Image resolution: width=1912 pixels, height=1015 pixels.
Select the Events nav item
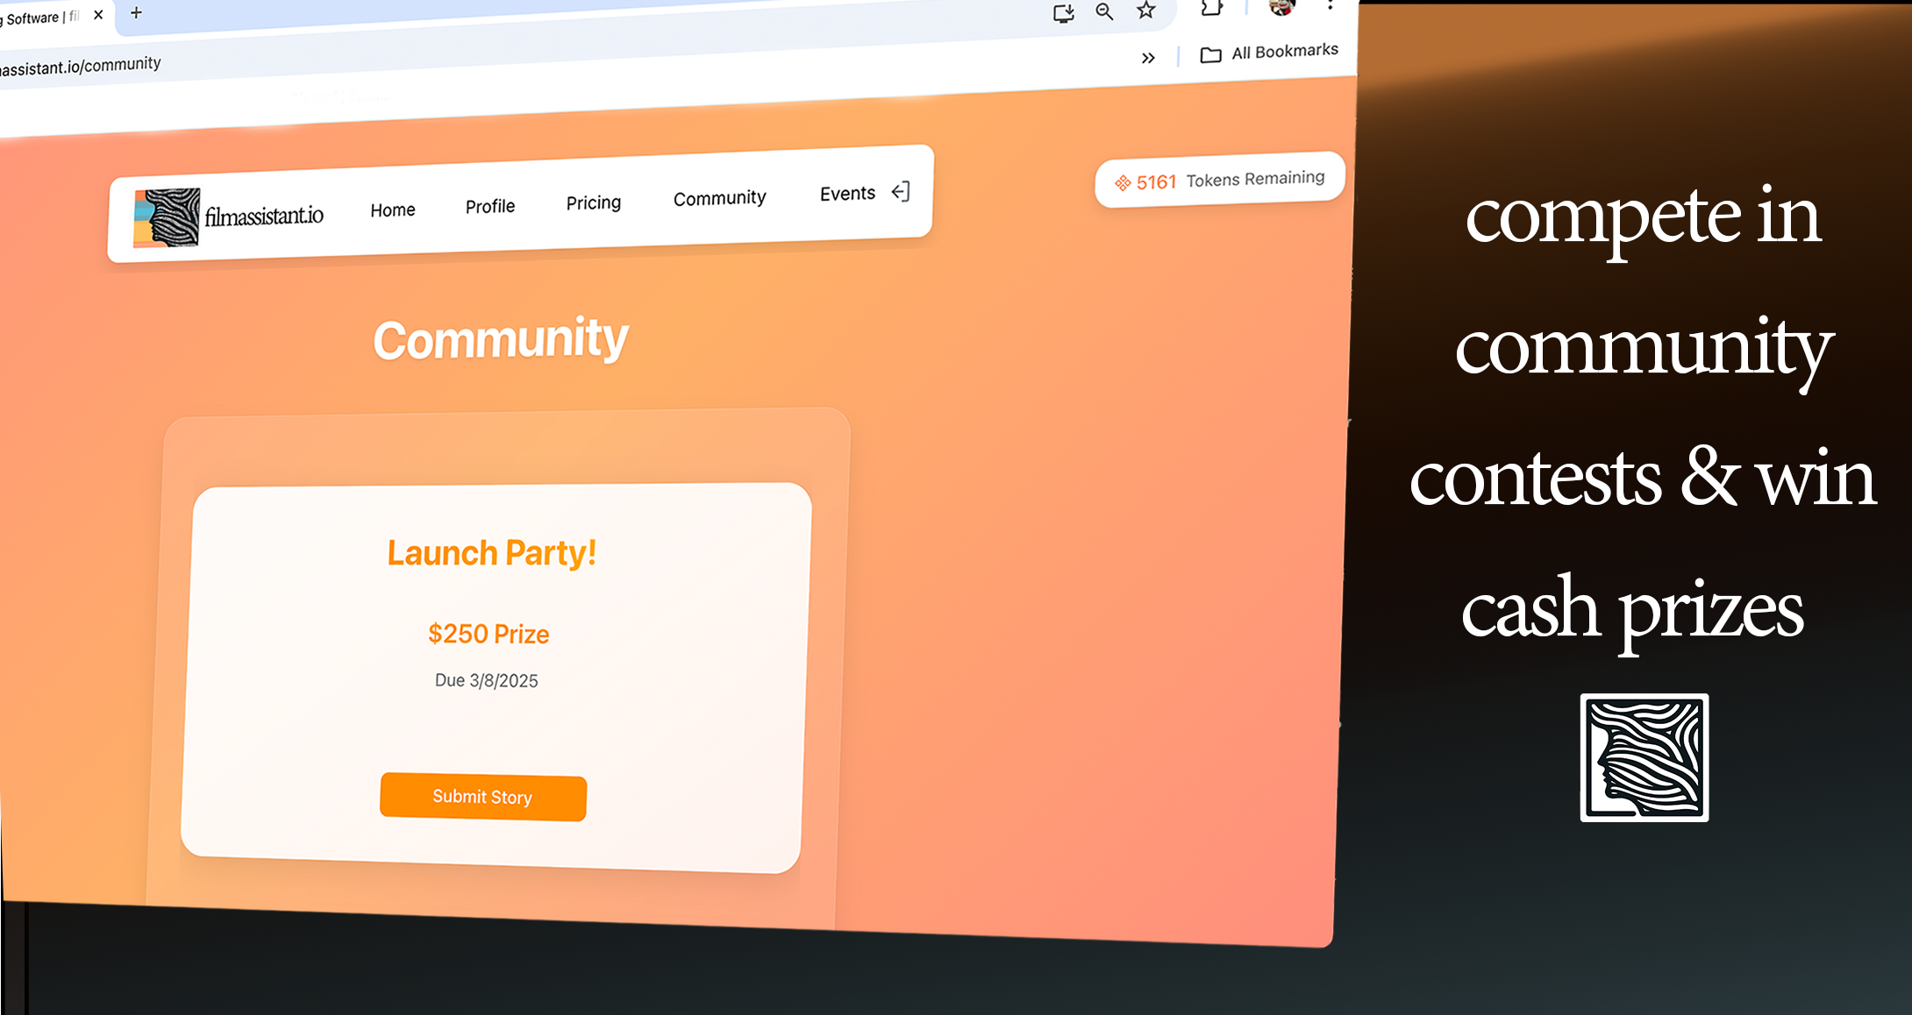(x=847, y=194)
